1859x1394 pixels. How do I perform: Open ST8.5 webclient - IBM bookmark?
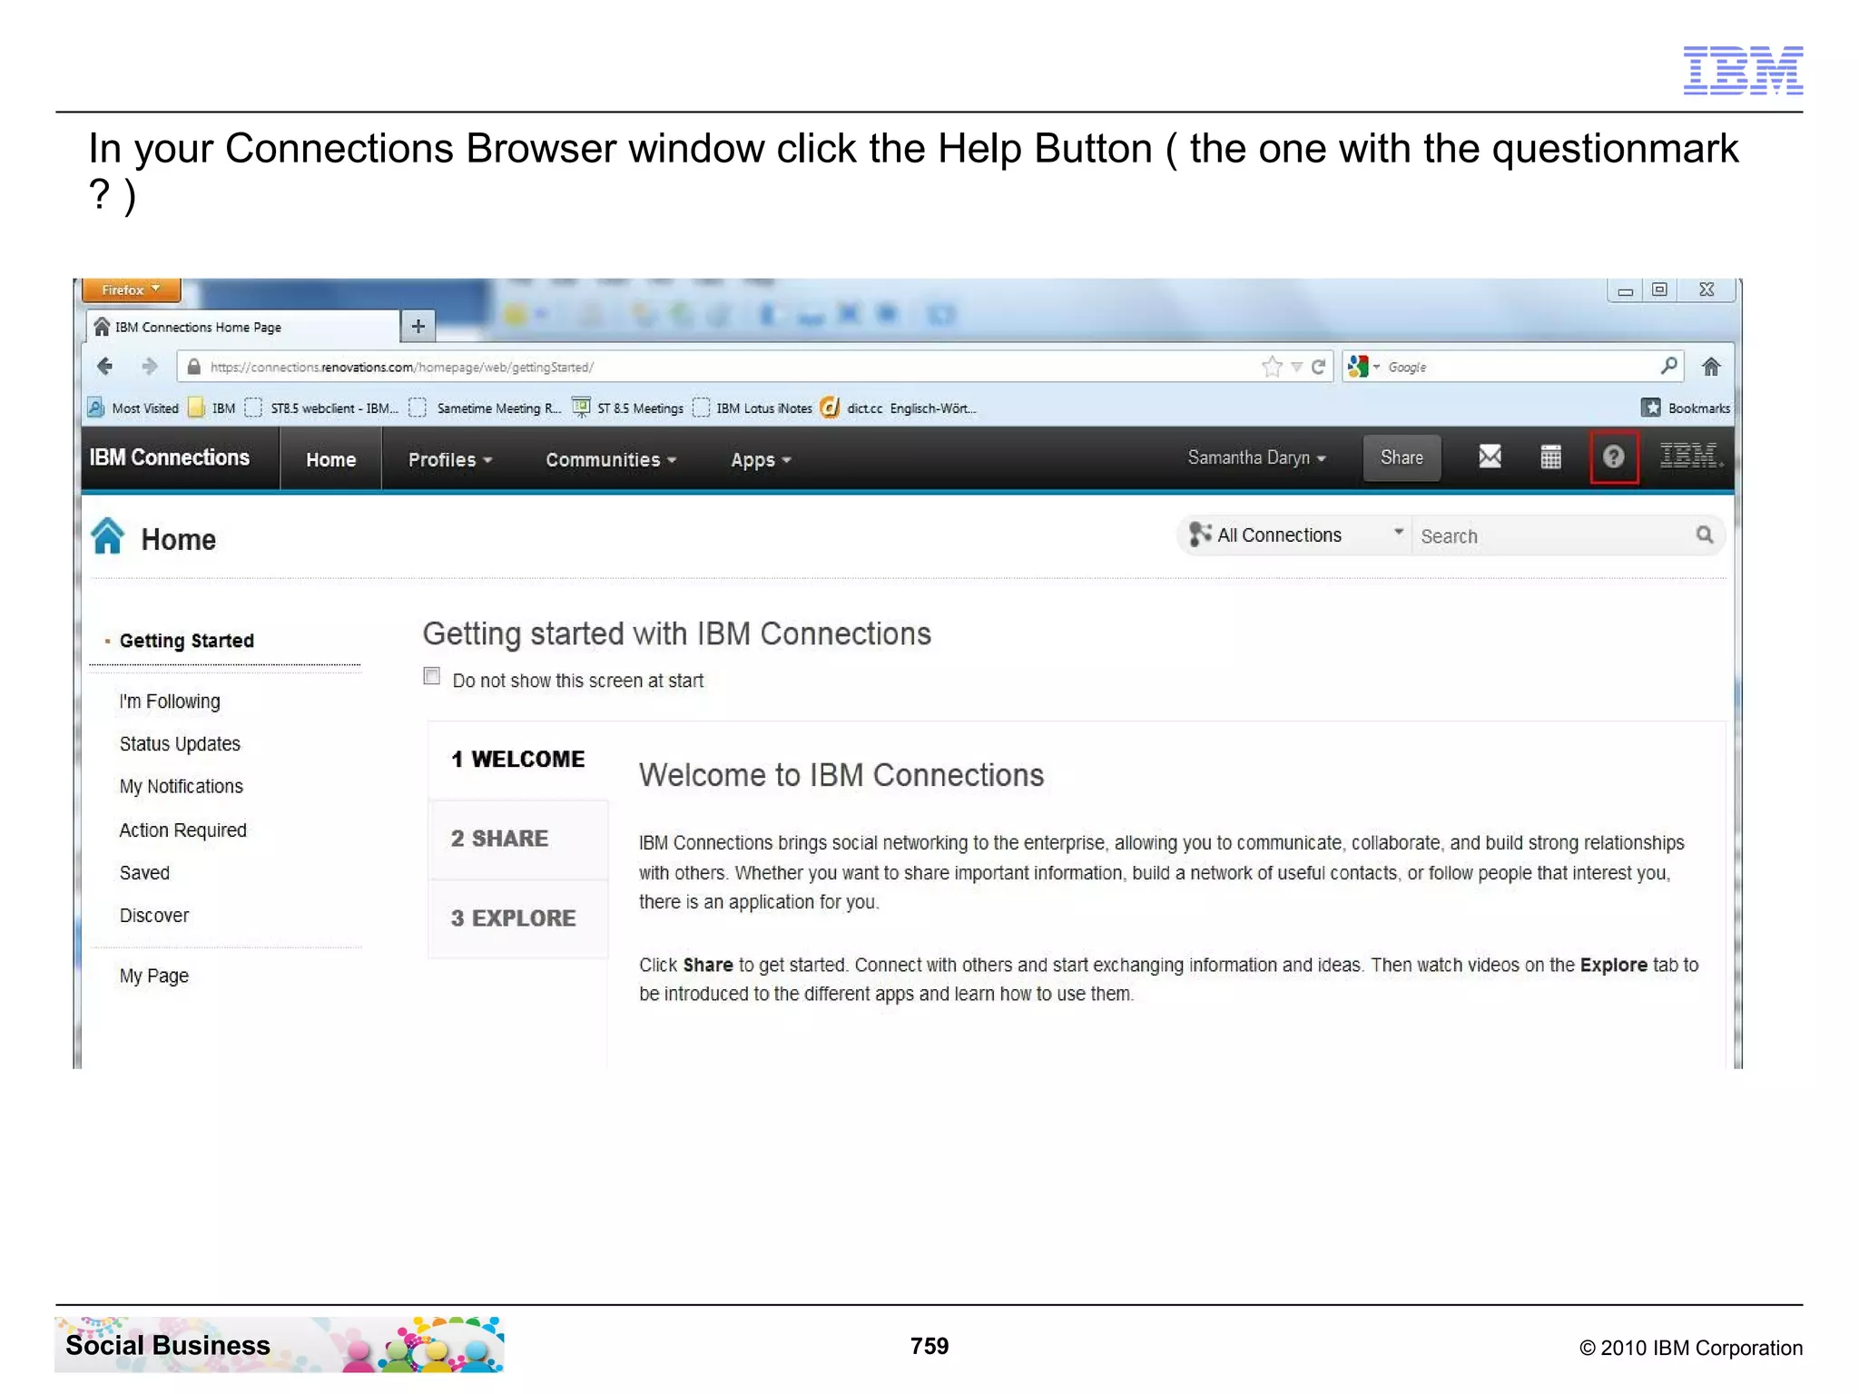click(x=321, y=408)
